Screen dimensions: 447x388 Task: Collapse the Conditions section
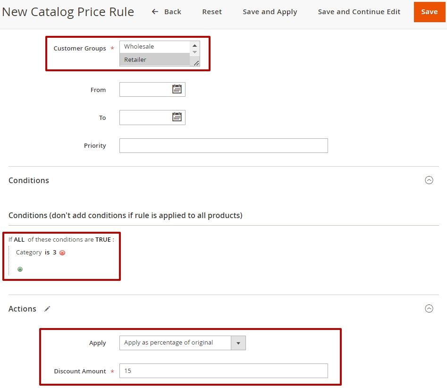[429, 180]
